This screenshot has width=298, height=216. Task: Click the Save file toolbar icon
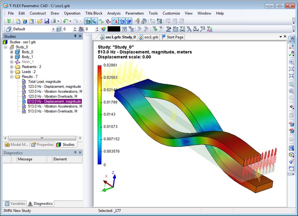coord(47,21)
